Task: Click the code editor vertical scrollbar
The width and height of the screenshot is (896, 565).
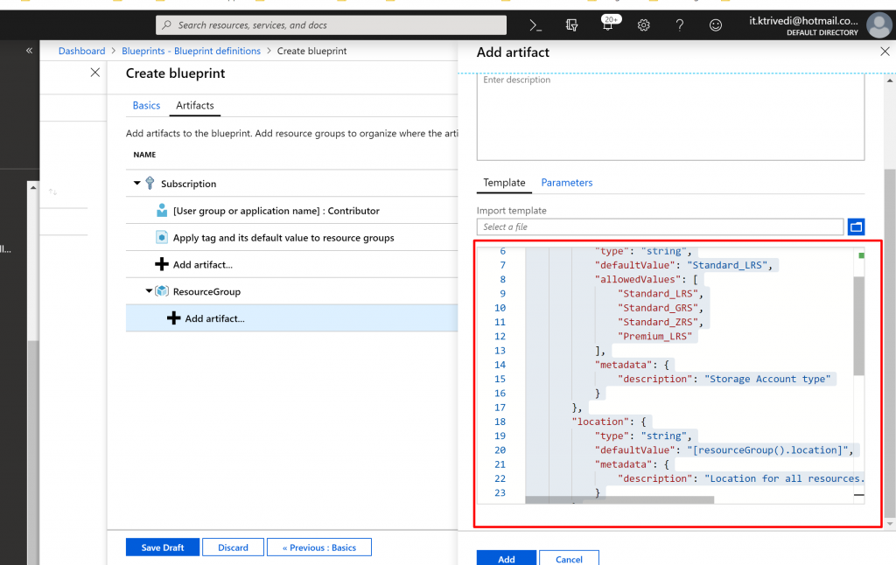Action: click(858, 325)
